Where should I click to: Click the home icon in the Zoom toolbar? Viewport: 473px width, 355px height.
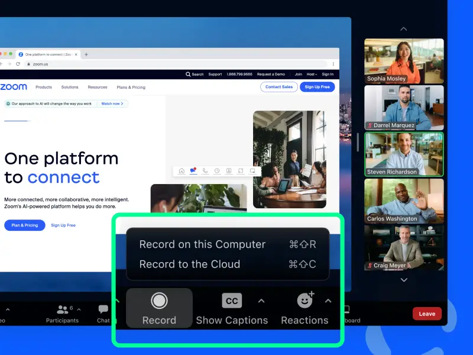pyautogui.click(x=182, y=170)
